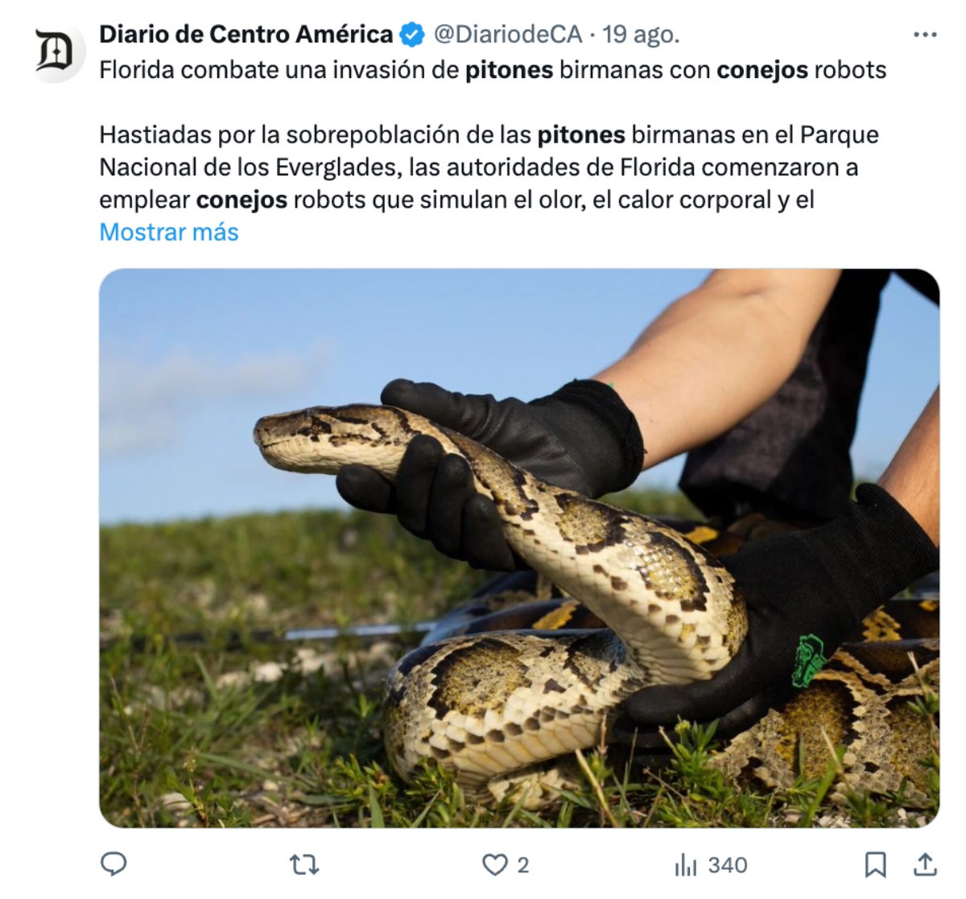
Task: Open the three-dot more options menu
Action: [925, 35]
